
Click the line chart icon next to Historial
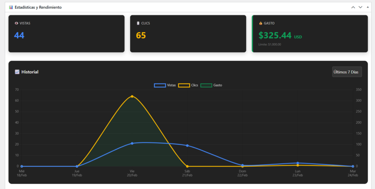click(x=17, y=72)
